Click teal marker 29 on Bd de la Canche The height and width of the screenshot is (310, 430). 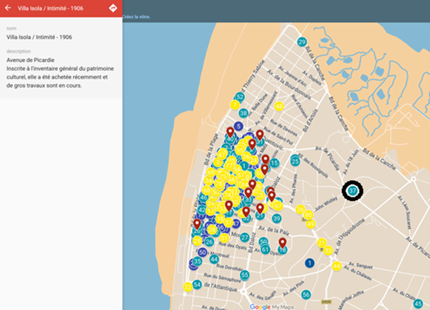click(302, 42)
